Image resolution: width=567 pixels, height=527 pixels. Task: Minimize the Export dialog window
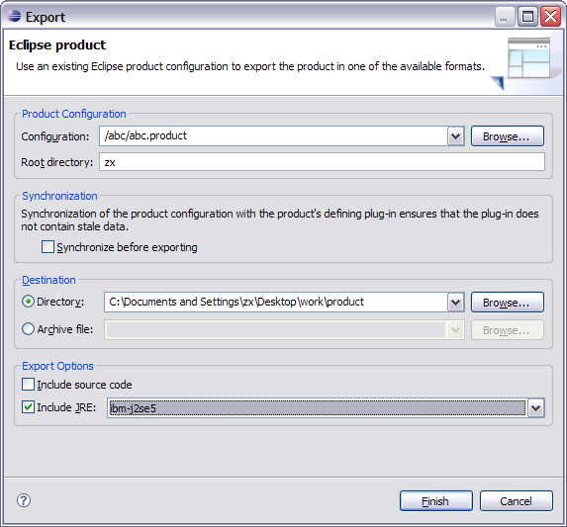(x=505, y=17)
